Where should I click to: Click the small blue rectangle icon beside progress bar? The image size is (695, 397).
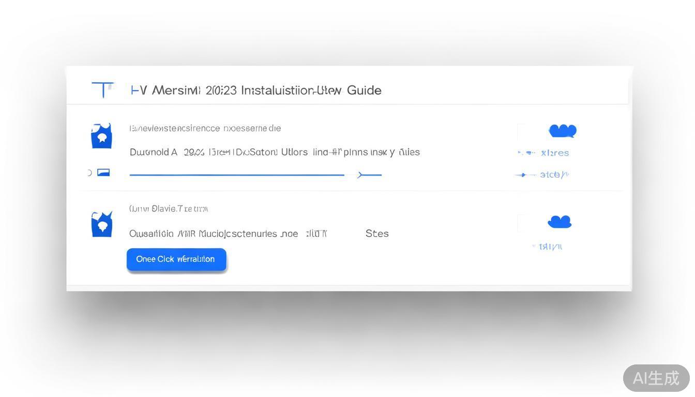click(x=103, y=172)
